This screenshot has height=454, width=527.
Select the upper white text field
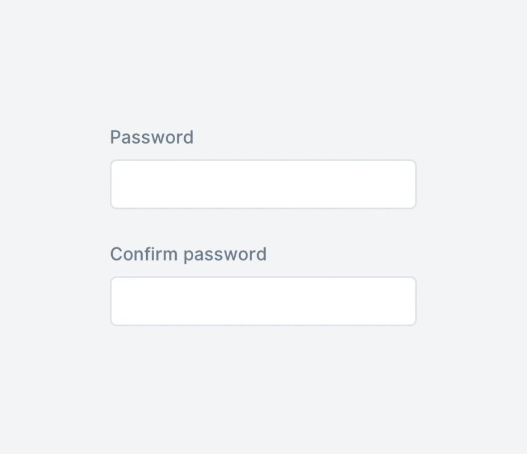[x=263, y=184]
